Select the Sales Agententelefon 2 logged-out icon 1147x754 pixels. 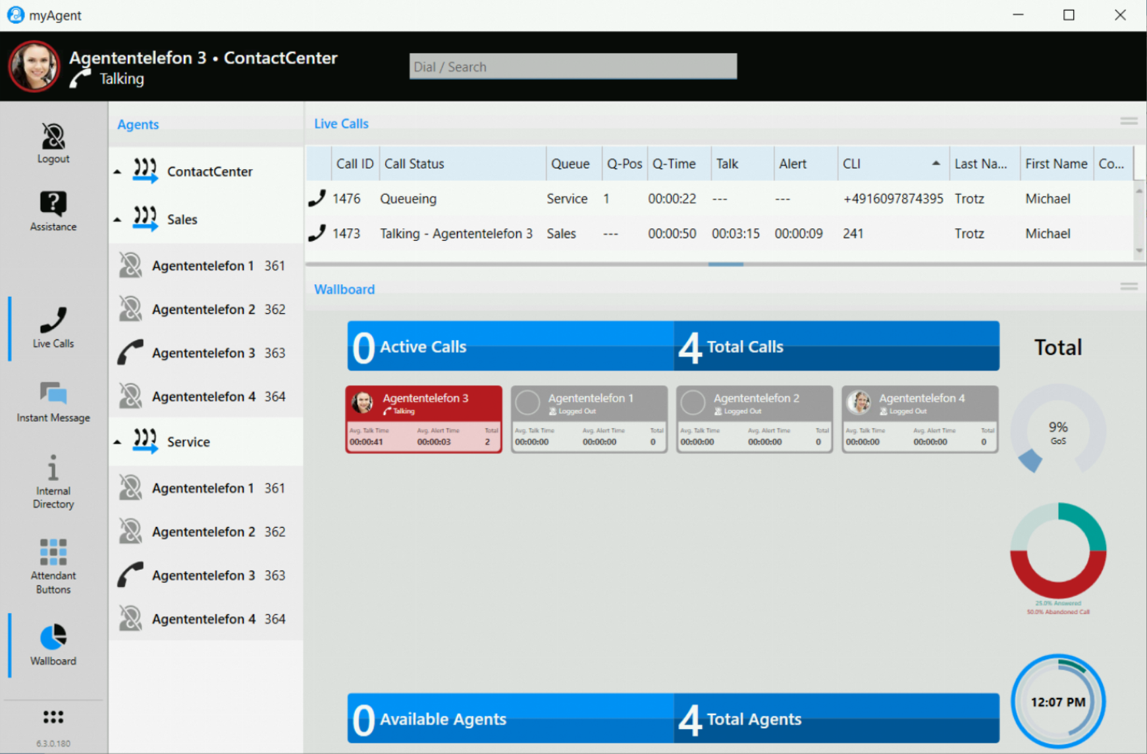click(130, 309)
